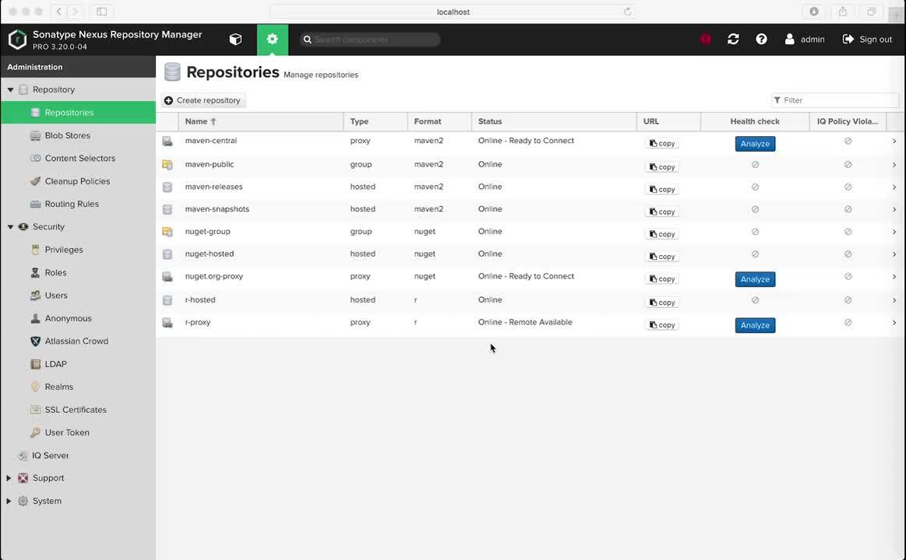Click the red alert status icon
This screenshot has width=906, height=560.
(706, 39)
